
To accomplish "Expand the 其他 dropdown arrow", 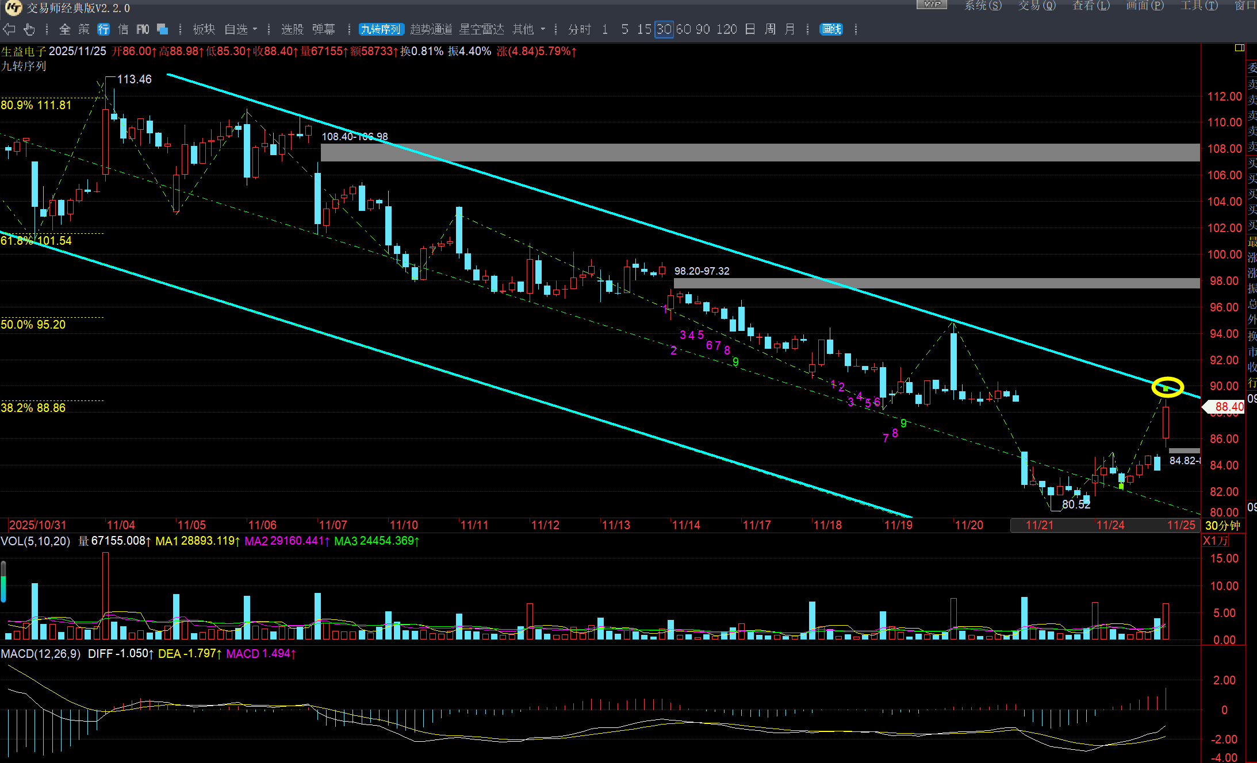I will (x=543, y=29).
